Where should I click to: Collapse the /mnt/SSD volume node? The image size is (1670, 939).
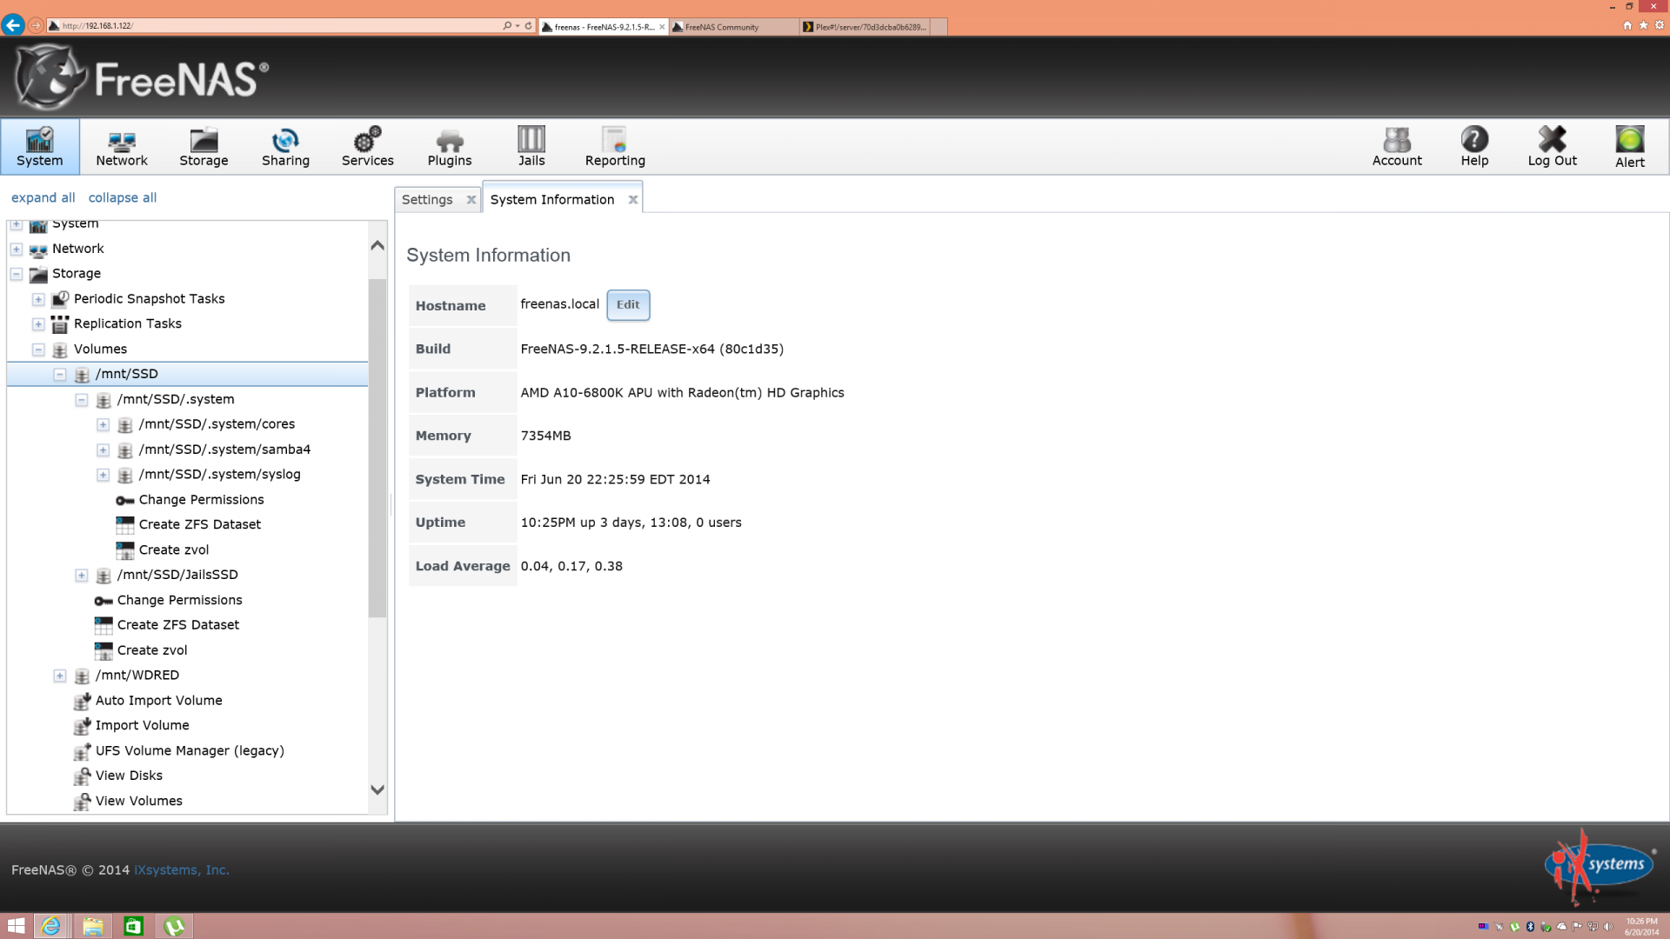pos(60,375)
